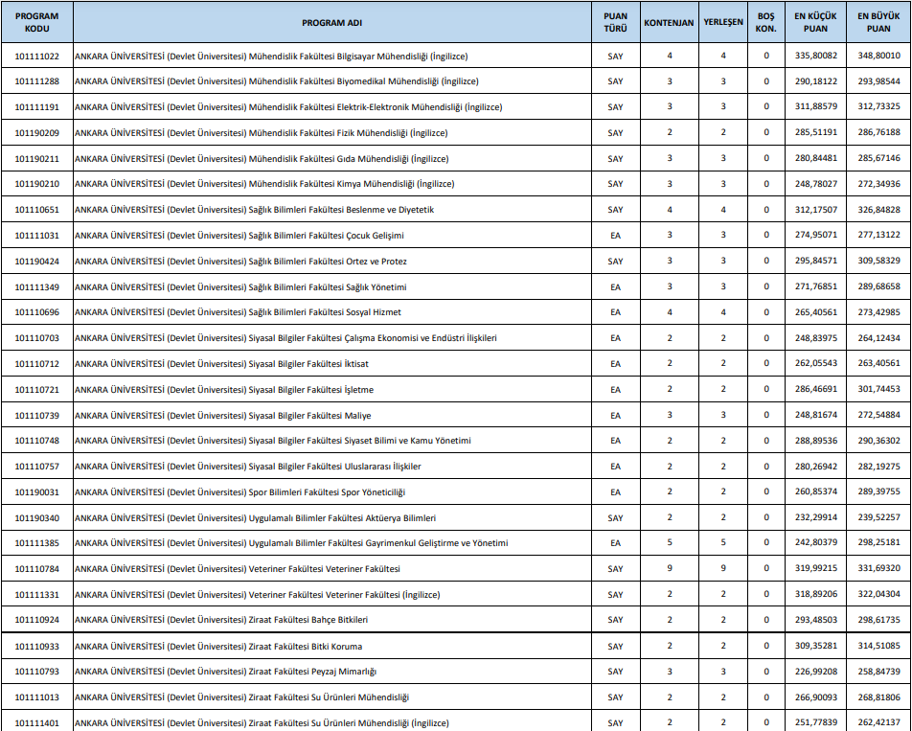The image size is (912, 731).
Task: Select the minimum score 335,80082 cell
Action: (x=815, y=56)
